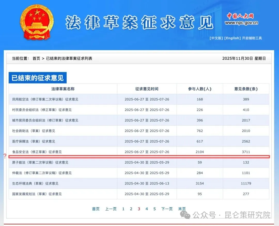Select page 4 in pagination
The image size is (279, 226).
147,209
